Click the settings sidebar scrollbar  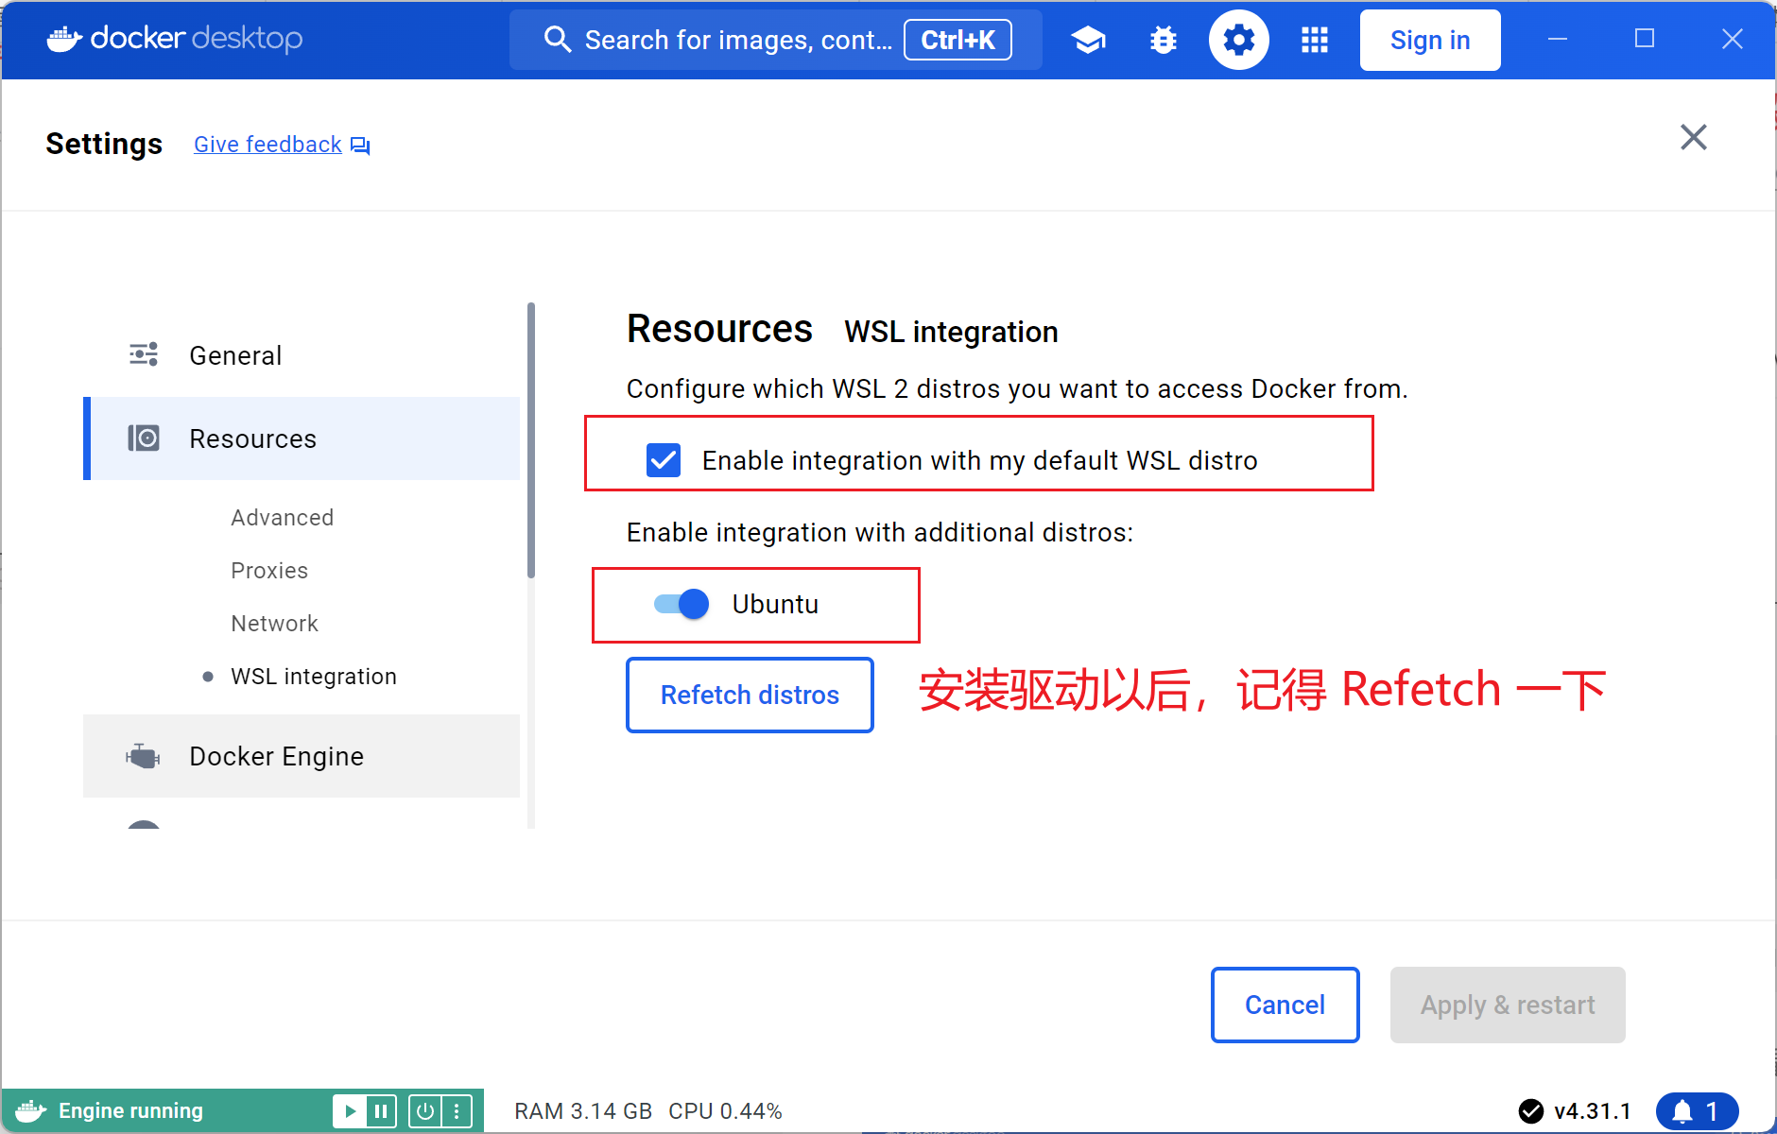coord(531,440)
